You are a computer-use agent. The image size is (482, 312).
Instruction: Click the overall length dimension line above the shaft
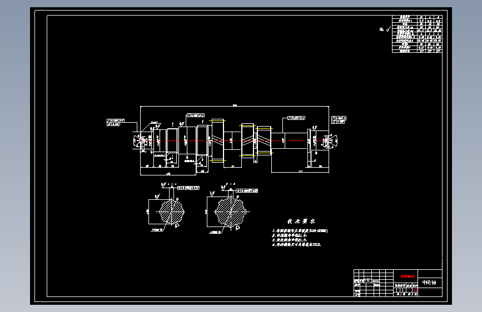coord(235,106)
